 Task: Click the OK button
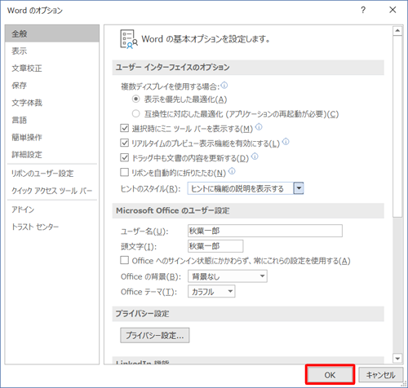(330, 375)
